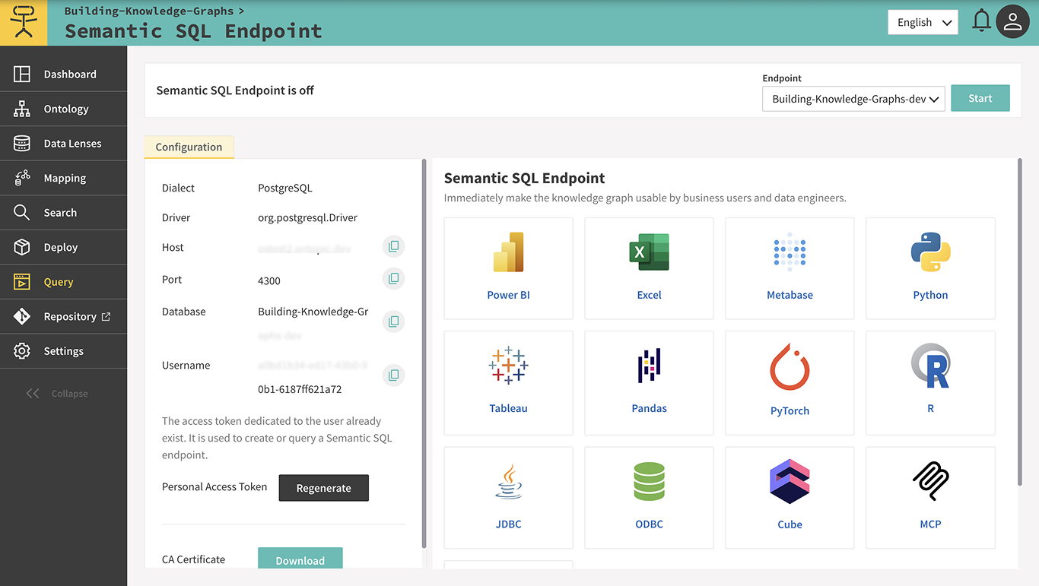
Task: Go to Deploy in sidebar
Action: pos(63,247)
